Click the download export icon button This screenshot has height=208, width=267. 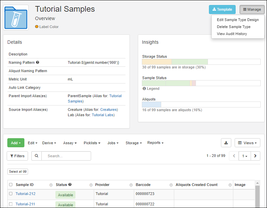226,143
